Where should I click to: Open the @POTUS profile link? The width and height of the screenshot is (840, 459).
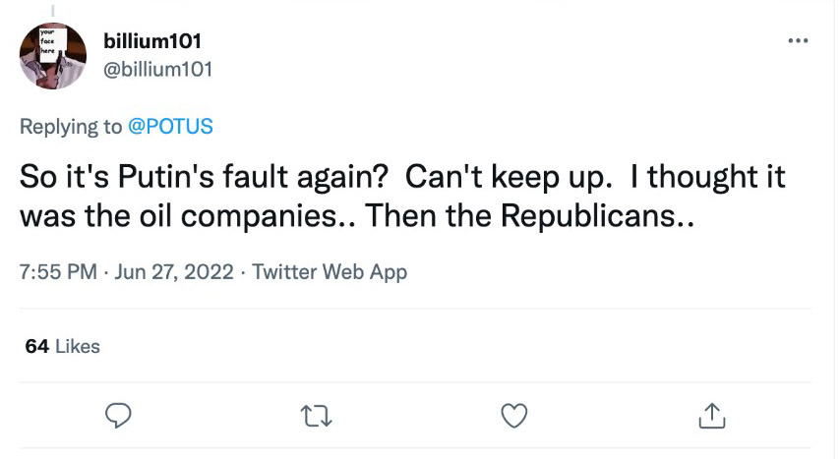coord(171,127)
